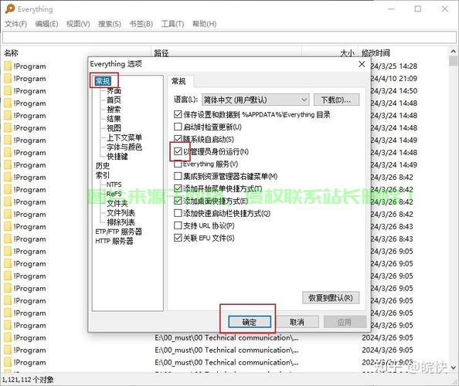459x386 pixels.
Task: Open the 工具(T) menu
Action: point(172,24)
